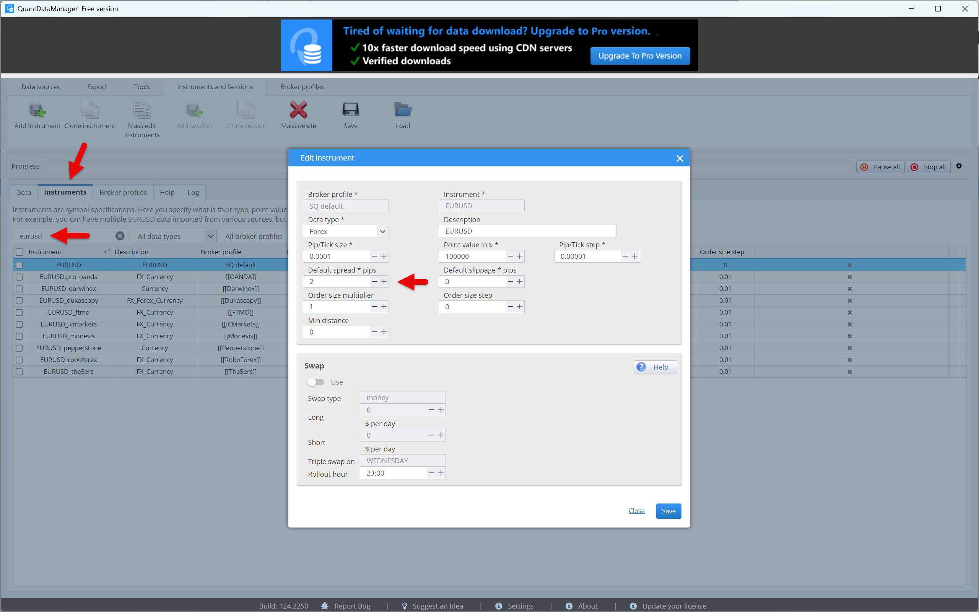Click the Clone instrument icon

coord(89,110)
